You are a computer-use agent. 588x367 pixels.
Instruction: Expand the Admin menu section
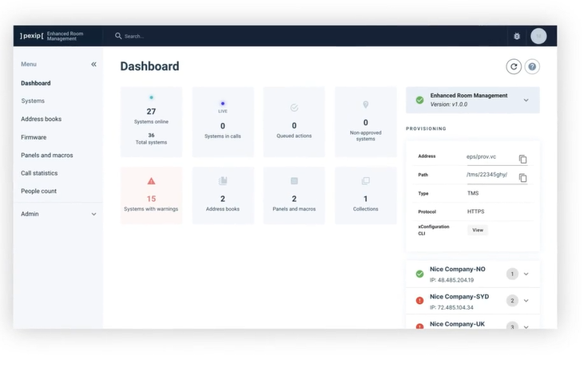(93, 214)
